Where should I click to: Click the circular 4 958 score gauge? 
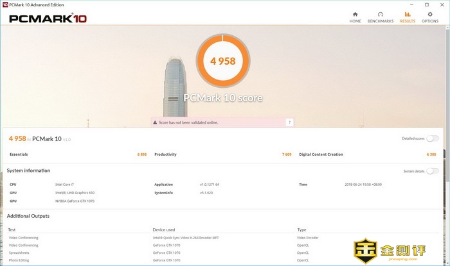(223, 62)
